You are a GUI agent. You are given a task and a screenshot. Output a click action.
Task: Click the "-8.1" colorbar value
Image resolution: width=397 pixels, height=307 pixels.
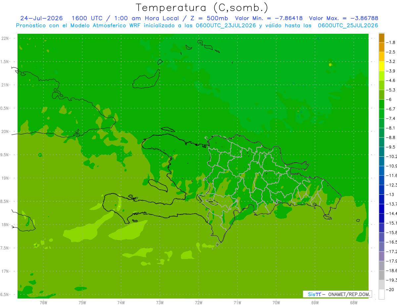(x=391, y=128)
